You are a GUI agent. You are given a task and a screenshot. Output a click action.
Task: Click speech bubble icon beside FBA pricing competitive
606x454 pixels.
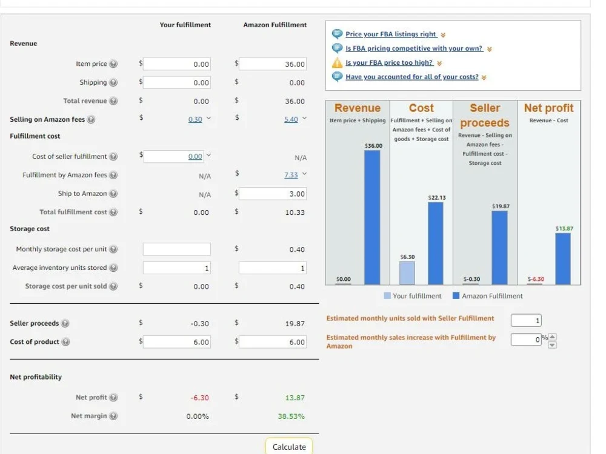pos(337,48)
